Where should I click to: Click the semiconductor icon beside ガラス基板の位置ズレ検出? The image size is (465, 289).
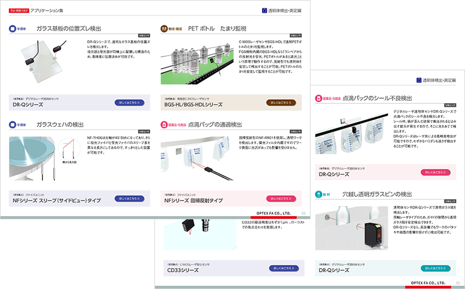tap(12, 29)
